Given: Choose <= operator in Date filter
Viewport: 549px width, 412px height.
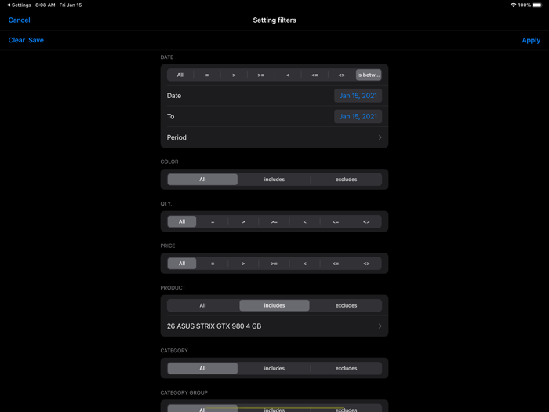Looking at the screenshot, I should click(x=314, y=75).
